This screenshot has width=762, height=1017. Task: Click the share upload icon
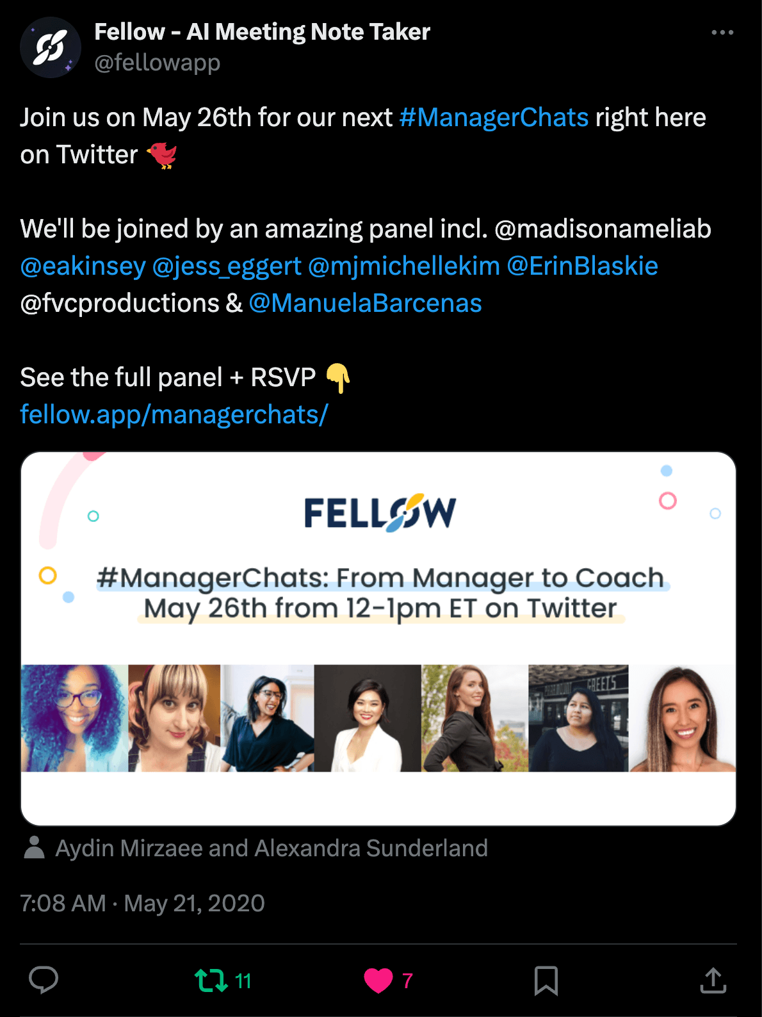(x=713, y=980)
